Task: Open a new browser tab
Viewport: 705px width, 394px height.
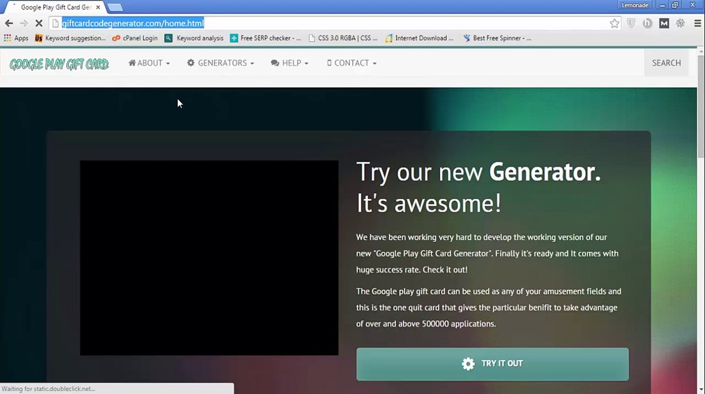Action: [114, 7]
